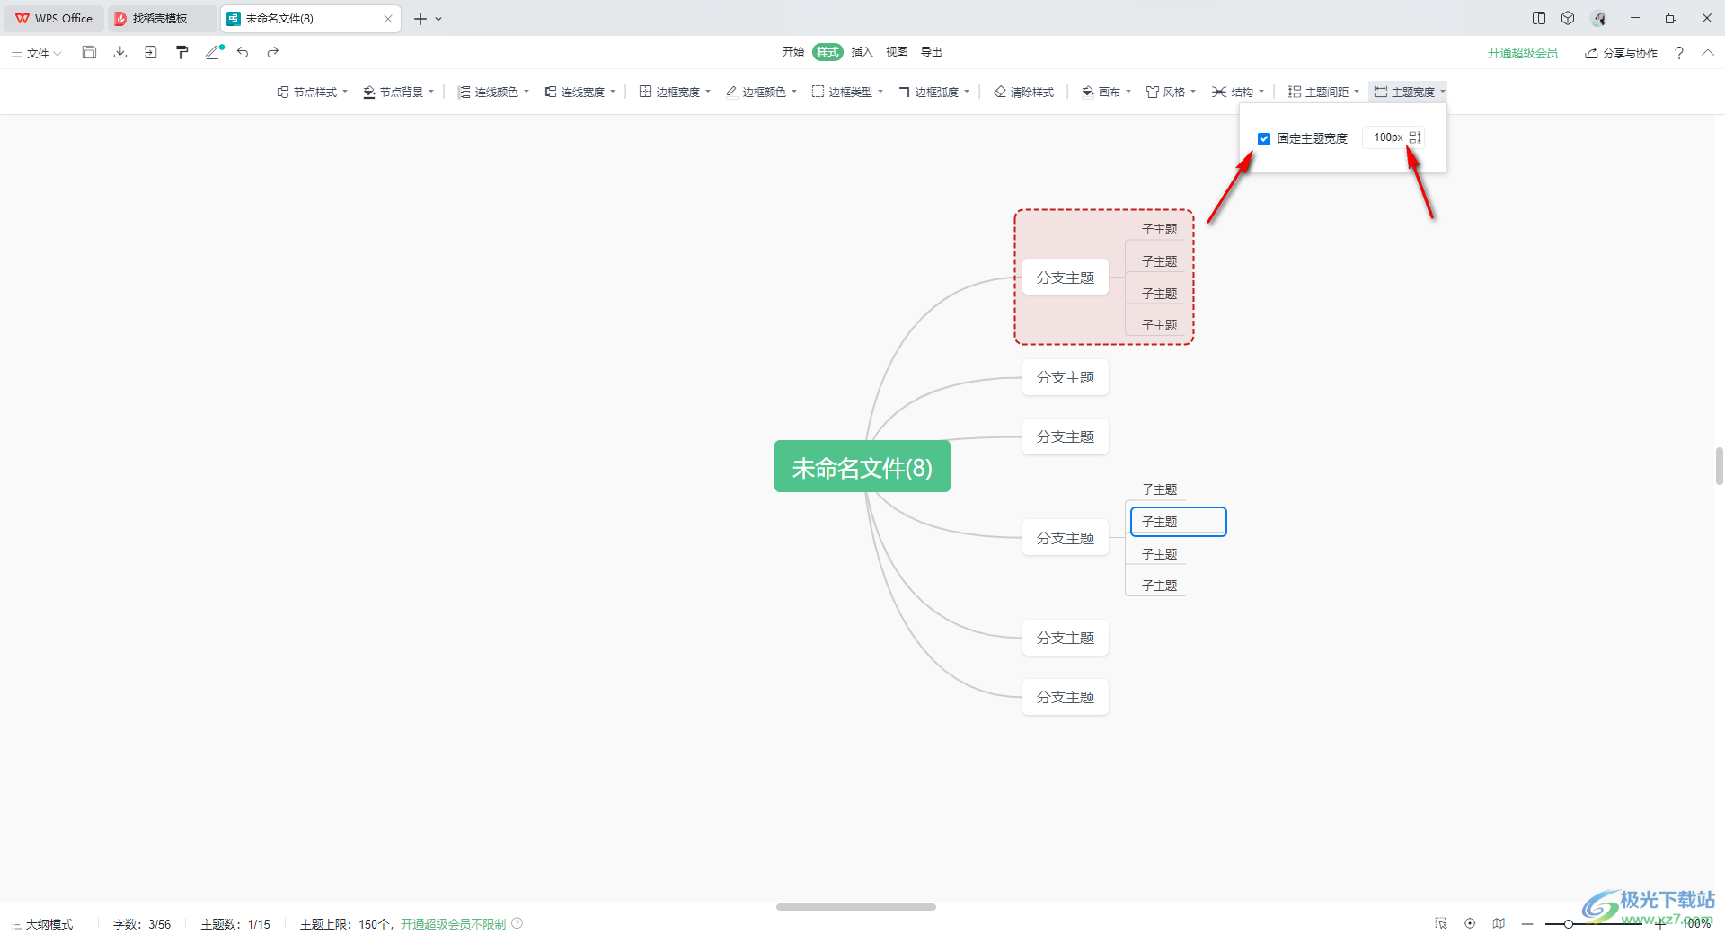Viewport: 1725px width, 934px height.
Task: Click the selection pointer icon in the status bar
Action: (x=1441, y=923)
